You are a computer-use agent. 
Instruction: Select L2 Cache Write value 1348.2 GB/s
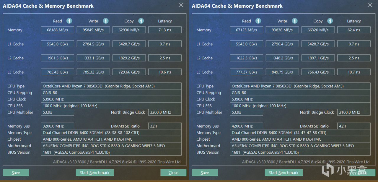(x=282, y=58)
